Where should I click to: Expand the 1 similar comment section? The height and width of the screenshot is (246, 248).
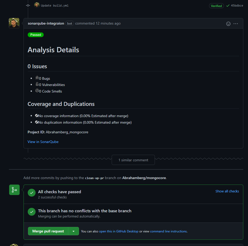tap(133, 160)
